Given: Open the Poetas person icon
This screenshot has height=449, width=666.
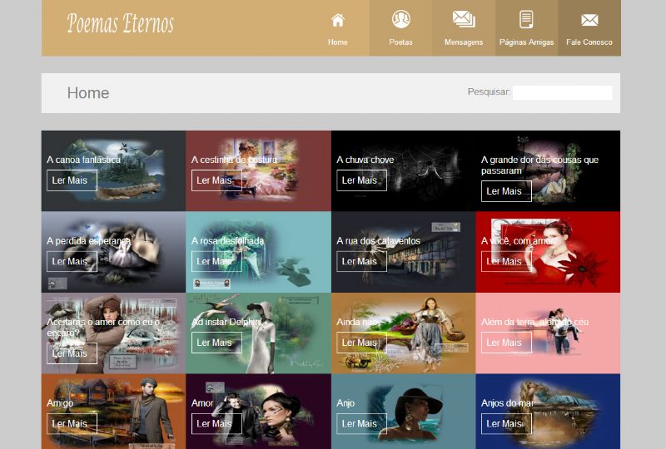Looking at the screenshot, I should 400,19.
